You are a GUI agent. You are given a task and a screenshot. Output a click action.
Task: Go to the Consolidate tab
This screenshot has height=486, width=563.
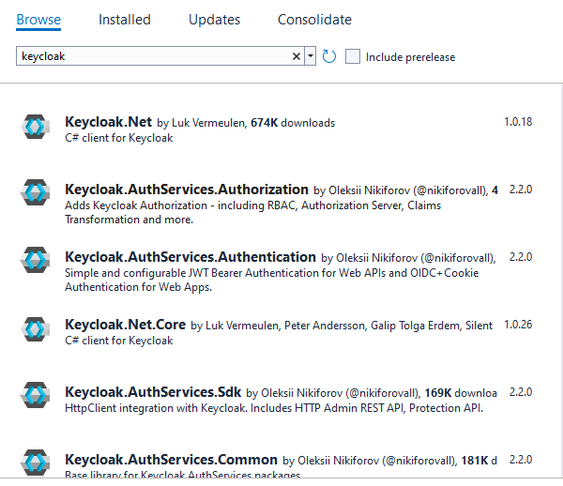(314, 19)
